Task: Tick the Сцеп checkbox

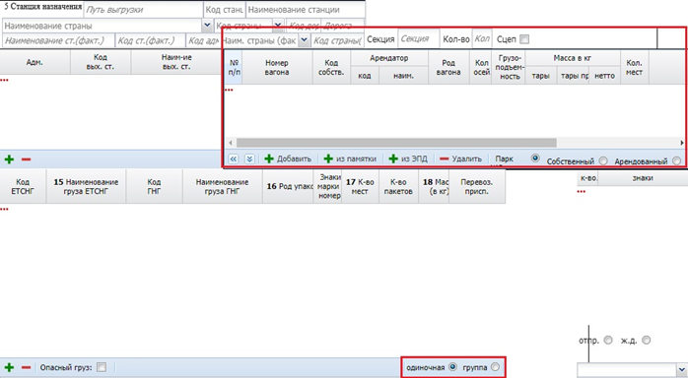Action: click(524, 39)
